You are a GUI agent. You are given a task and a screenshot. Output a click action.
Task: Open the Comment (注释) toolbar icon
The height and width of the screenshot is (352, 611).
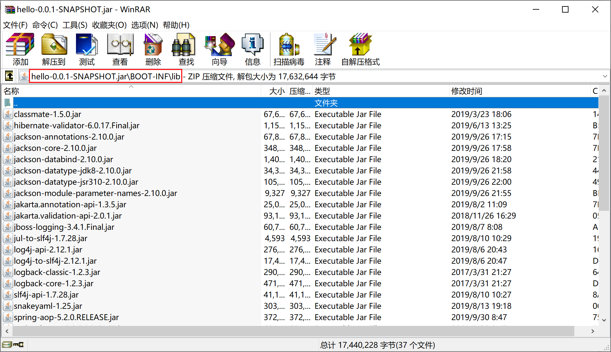point(323,49)
